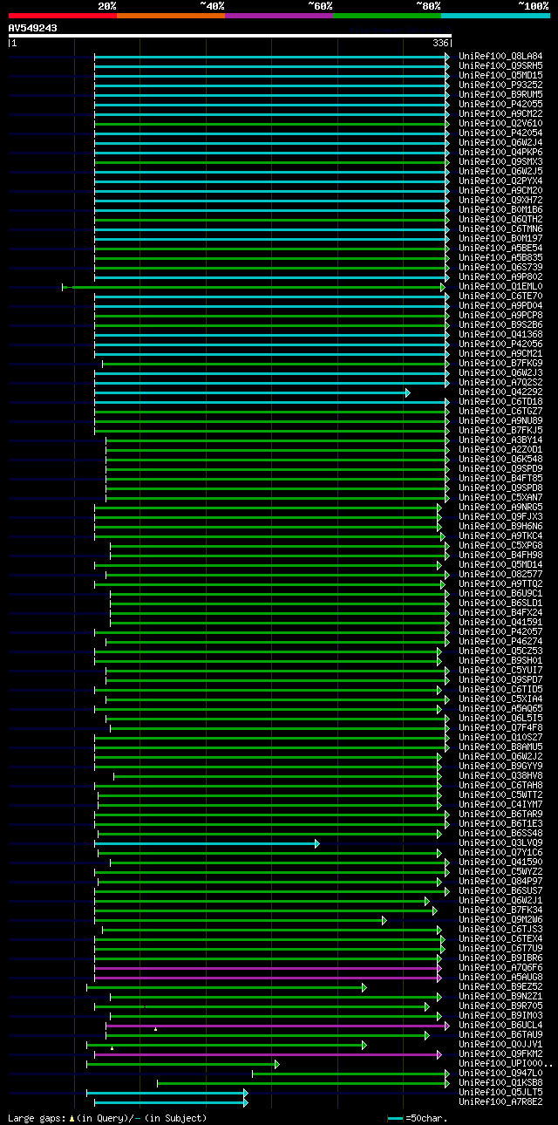Select the hit label UniRef100_A5BE54
This screenshot has height=1125, width=558.
coord(500,249)
